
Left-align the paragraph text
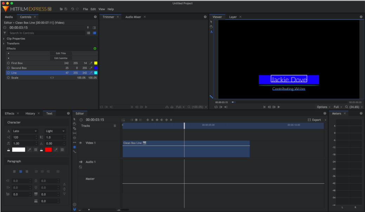pyautogui.click(x=14, y=171)
